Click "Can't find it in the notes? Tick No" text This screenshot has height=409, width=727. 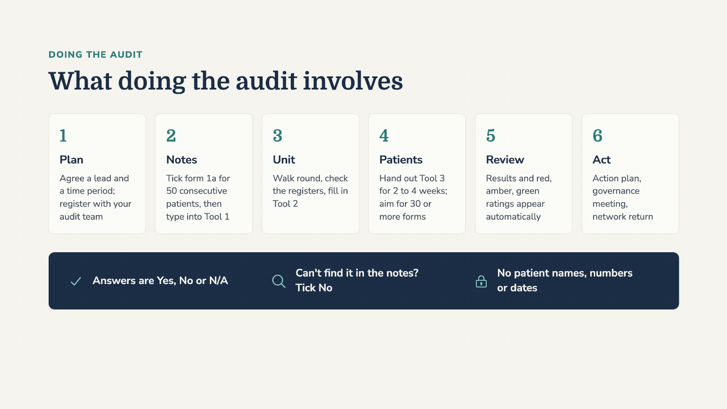tap(357, 280)
